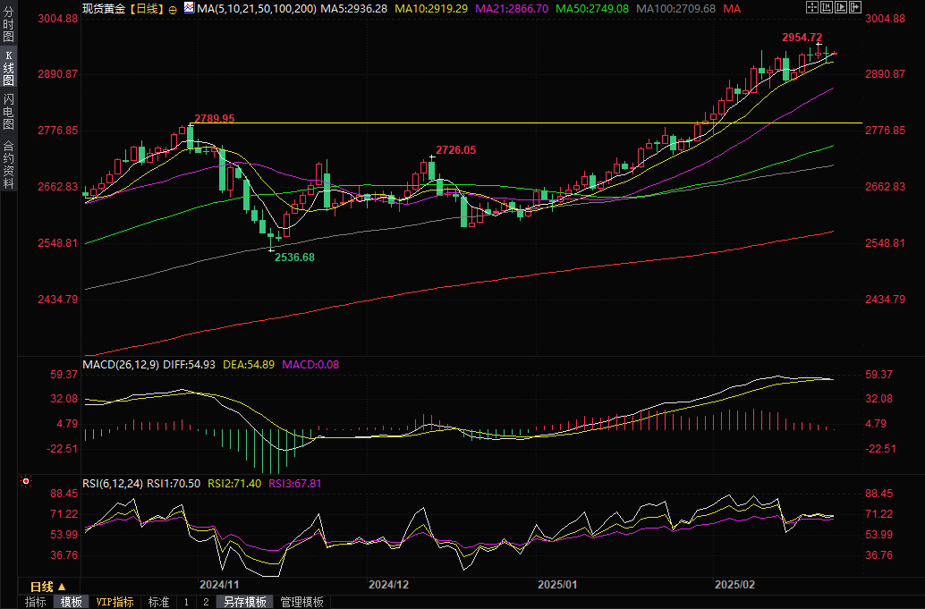Select the 模板 tab at bottom
The height and width of the screenshot is (609, 925).
(x=72, y=602)
